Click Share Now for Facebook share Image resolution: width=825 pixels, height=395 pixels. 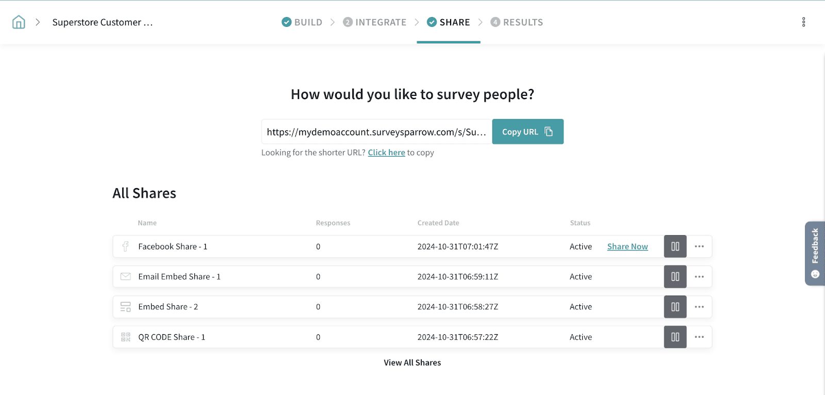pos(628,246)
